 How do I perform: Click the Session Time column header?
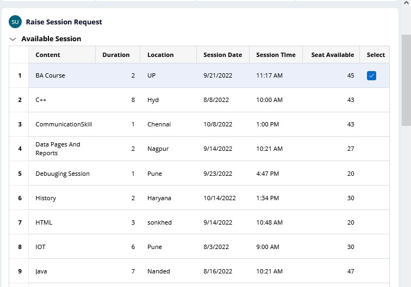click(x=276, y=55)
